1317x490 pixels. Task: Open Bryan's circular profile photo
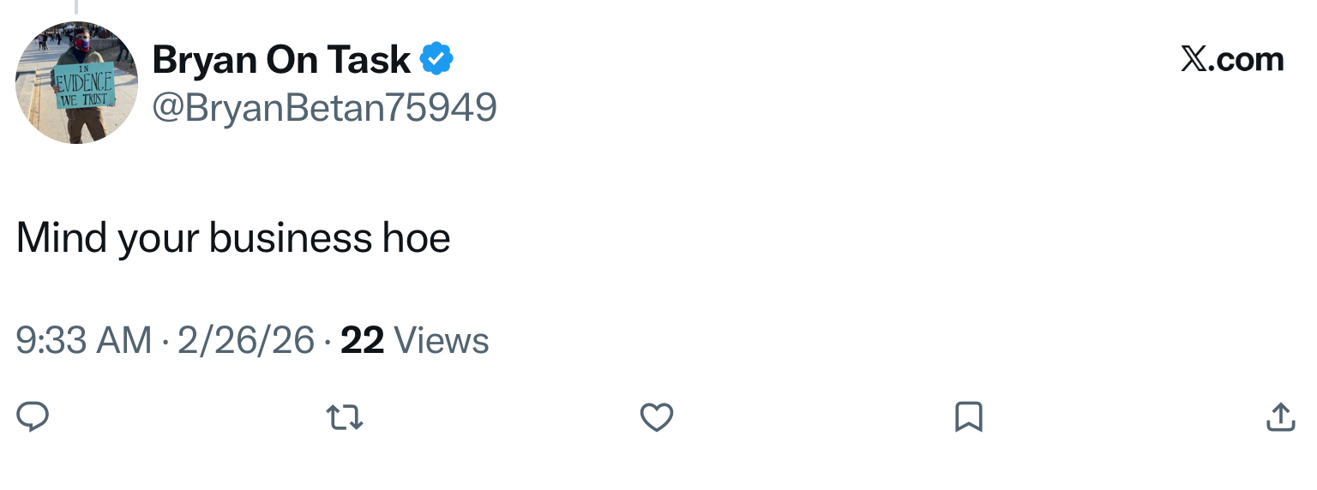(76, 82)
